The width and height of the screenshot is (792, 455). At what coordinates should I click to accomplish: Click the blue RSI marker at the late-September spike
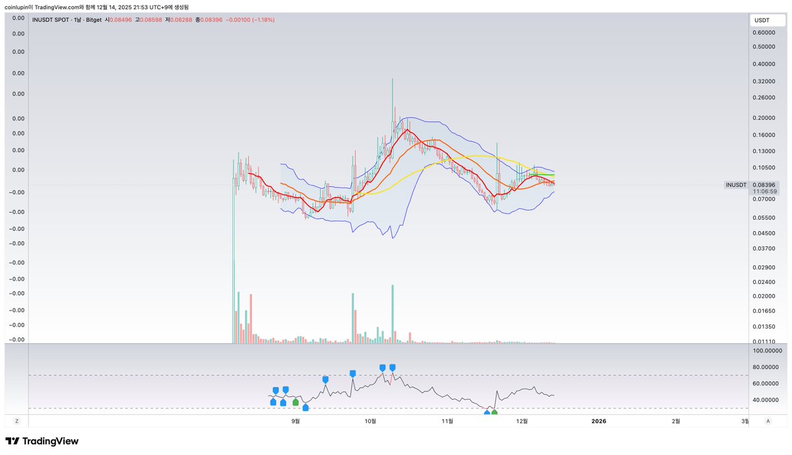point(352,374)
